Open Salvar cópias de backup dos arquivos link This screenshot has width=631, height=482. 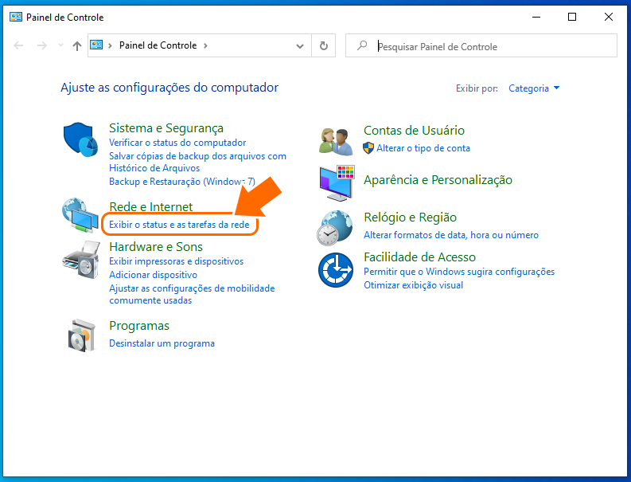point(197,162)
